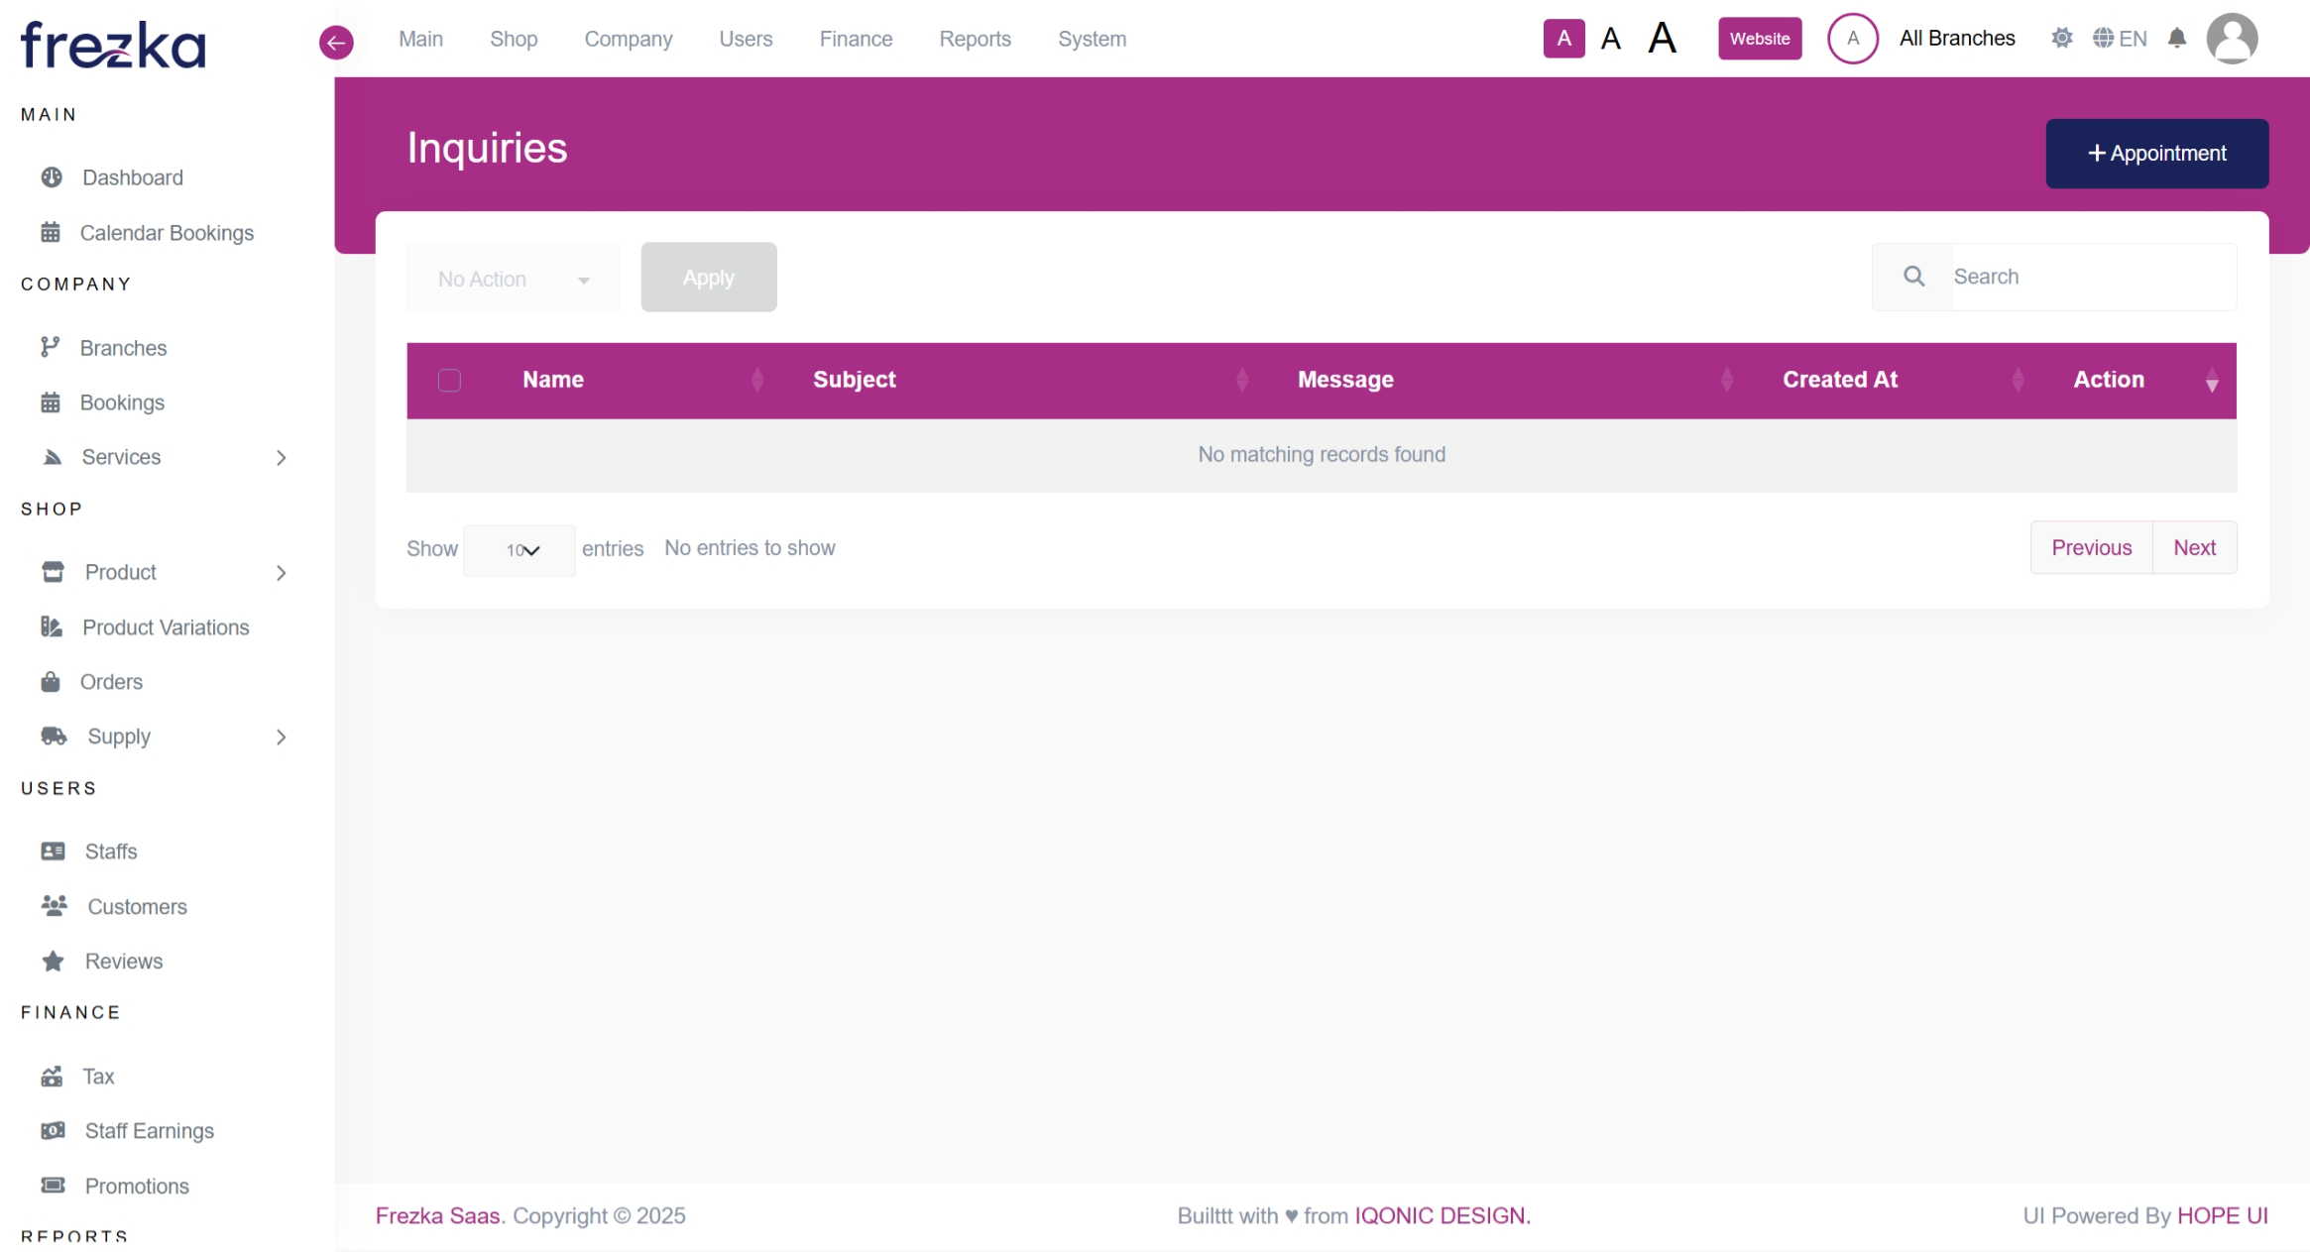The image size is (2310, 1252).
Task: Open Dashboard from the sidebar icon
Action: pyautogui.click(x=52, y=177)
